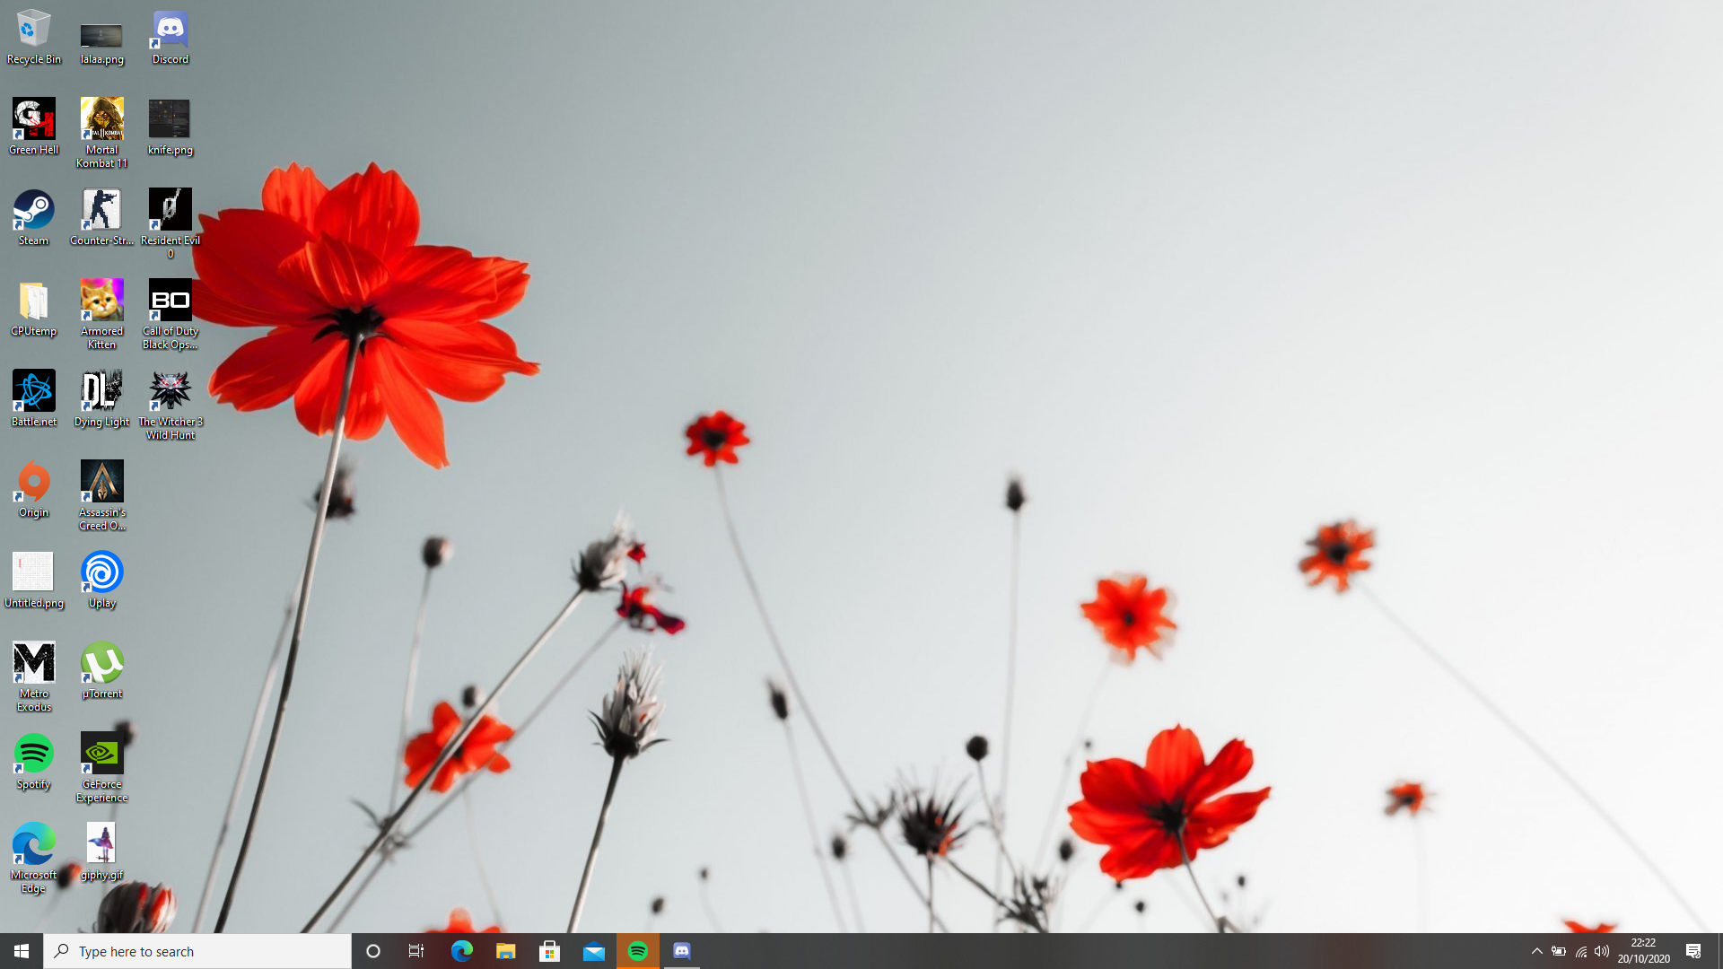Select the Dying Light shortcut
The width and height of the screenshot is (1723, 969).
click(101, 398)
